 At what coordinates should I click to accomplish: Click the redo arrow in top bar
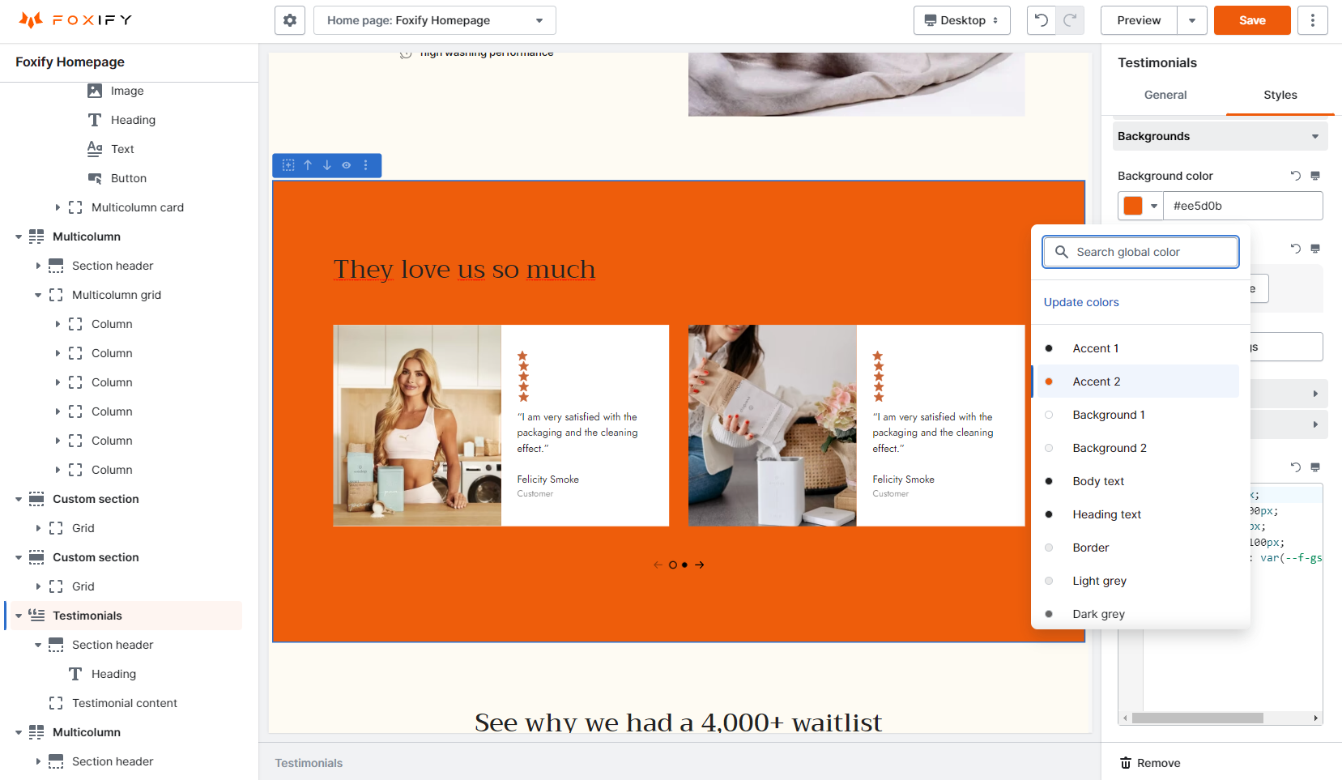pos(1070,20)
